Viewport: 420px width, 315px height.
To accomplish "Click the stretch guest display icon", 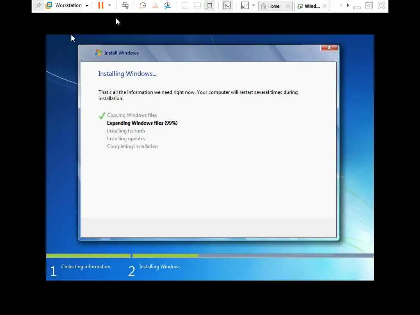I will [245, 5].
